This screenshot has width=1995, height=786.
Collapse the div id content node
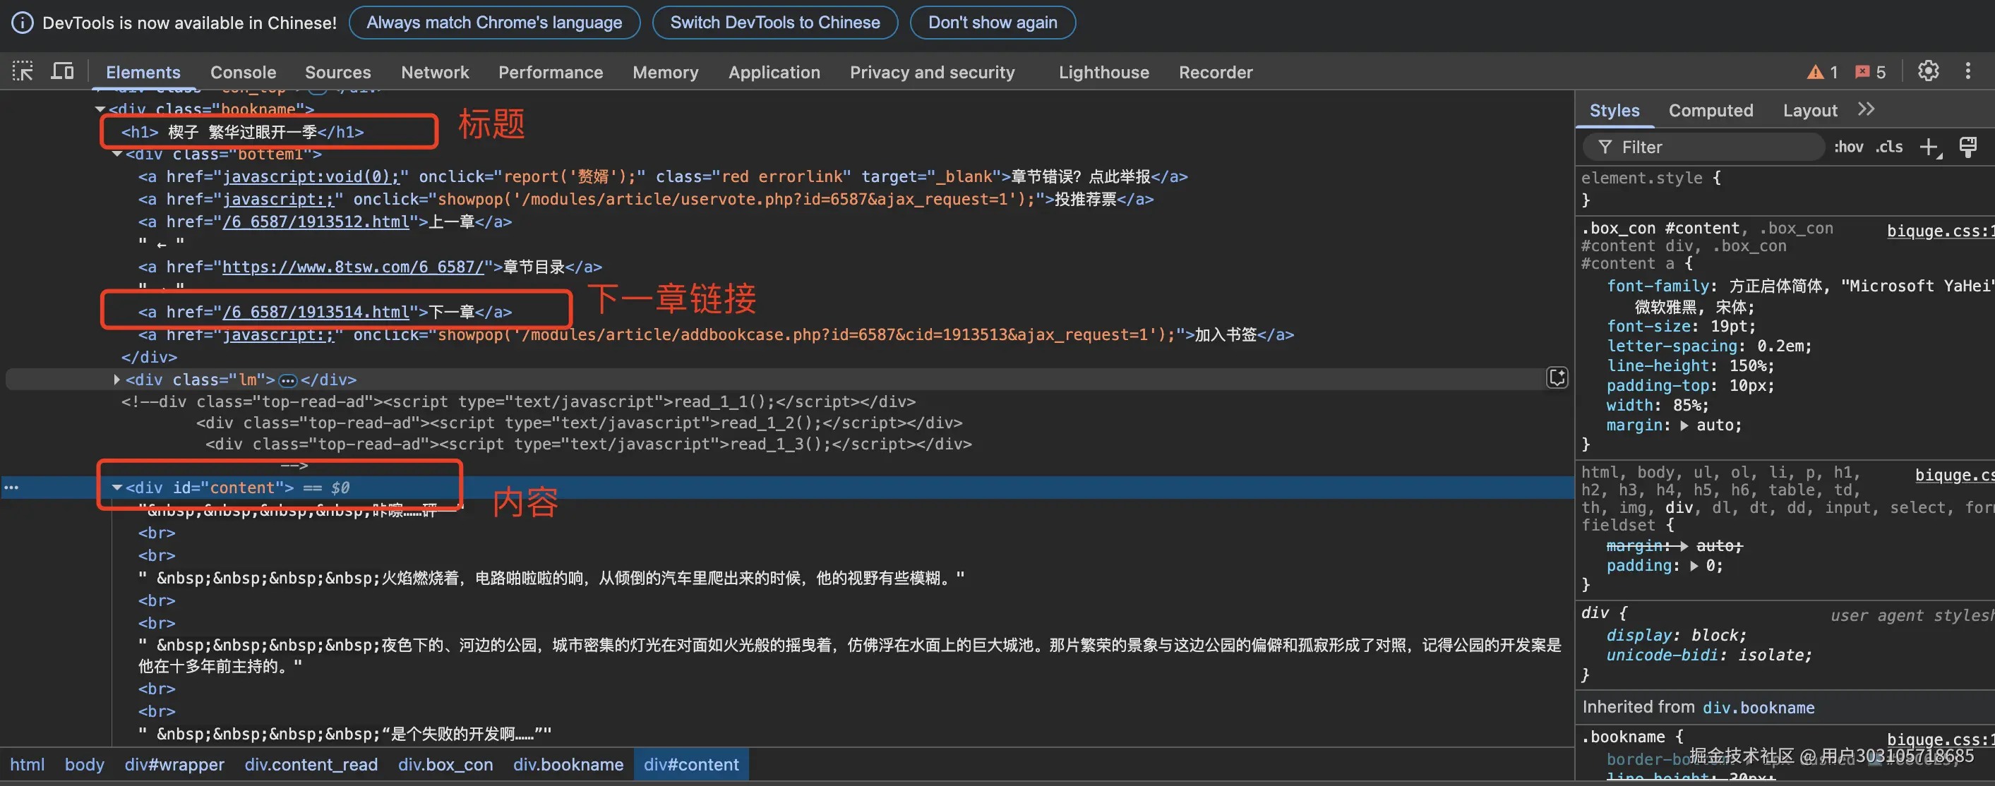pos(117,487)
